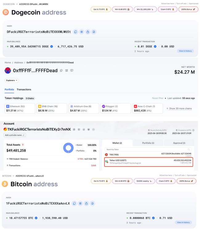The height and width of the screenshot is (230, 200).
Task: Open QR code for Bitcoin address
Action: coord(80,204)
